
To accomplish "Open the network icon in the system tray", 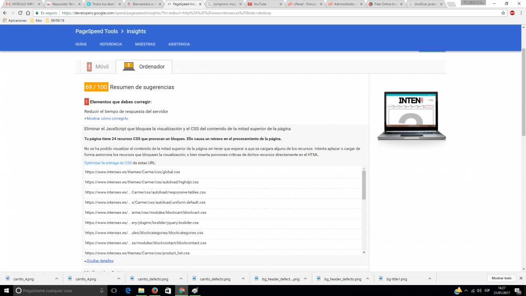I will click(x=472, y=291).
